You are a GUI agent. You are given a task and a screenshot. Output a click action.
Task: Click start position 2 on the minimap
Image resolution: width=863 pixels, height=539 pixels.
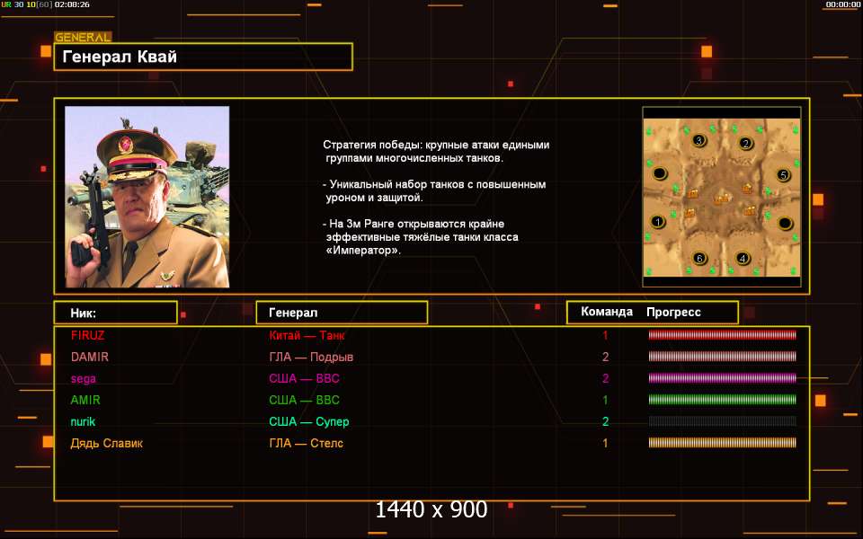coord(746,144)
